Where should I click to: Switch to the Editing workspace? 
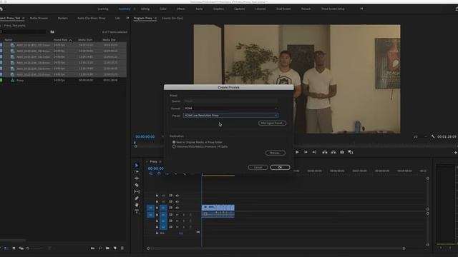click(x=145, y=9)
